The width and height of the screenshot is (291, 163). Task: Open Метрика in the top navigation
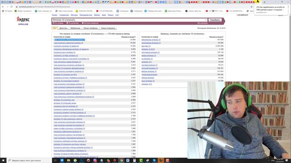click(x=74, y=15)
